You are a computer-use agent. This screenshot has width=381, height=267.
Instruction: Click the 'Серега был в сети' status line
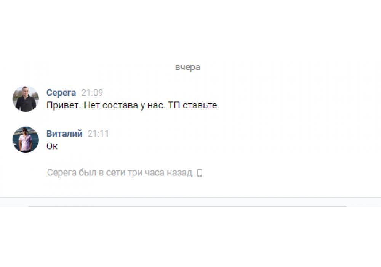pos(120,173)
